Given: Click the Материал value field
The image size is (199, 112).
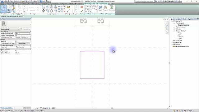Looking at the screenshot, I should 22,47.
